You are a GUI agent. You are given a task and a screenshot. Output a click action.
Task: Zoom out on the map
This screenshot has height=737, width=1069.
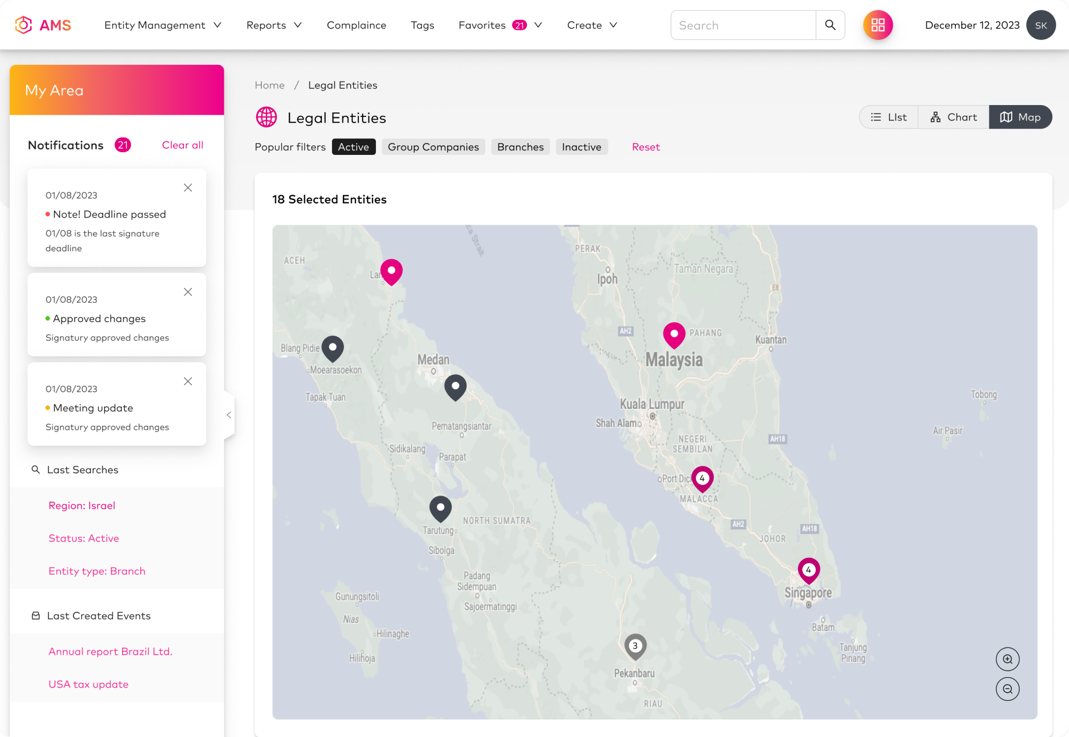[1007, 689]
